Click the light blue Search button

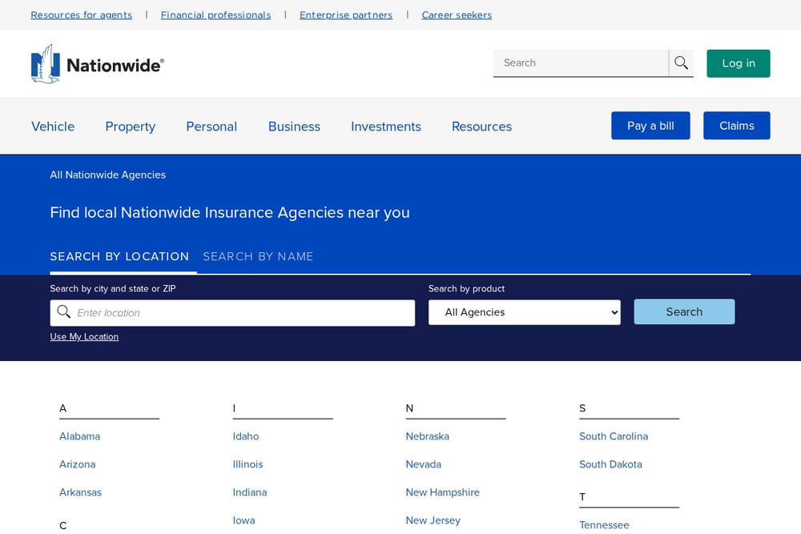click(684, 311)
